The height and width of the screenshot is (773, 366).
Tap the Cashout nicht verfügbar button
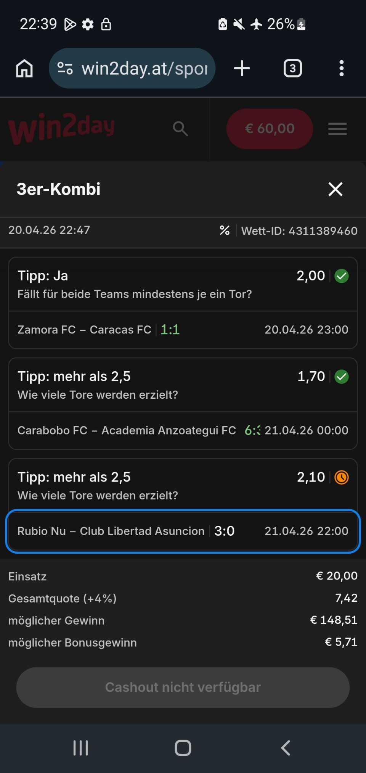pos(183,687)
